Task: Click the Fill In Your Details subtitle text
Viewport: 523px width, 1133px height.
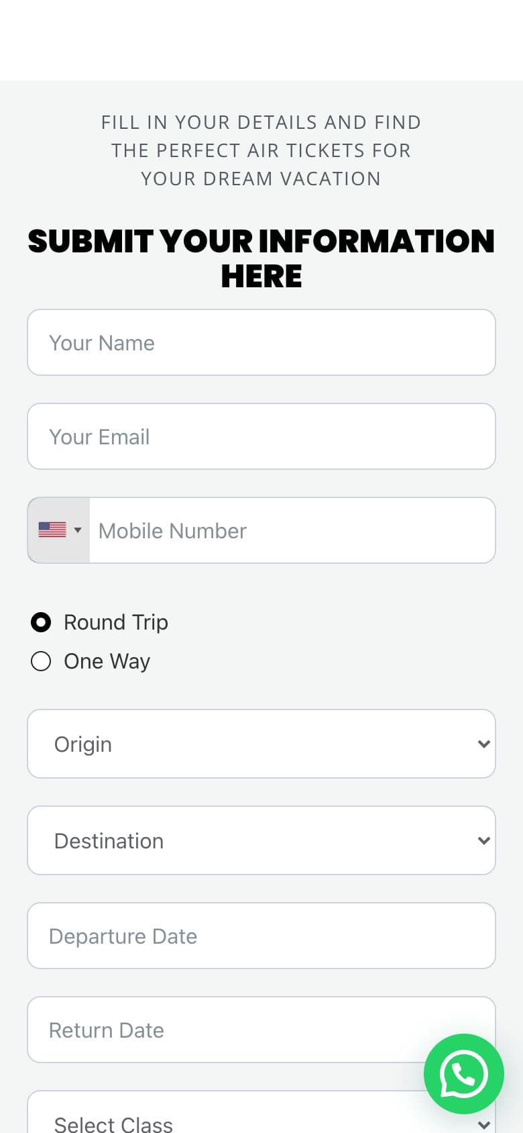Action: pyautogui.click(x=261, y=150)
